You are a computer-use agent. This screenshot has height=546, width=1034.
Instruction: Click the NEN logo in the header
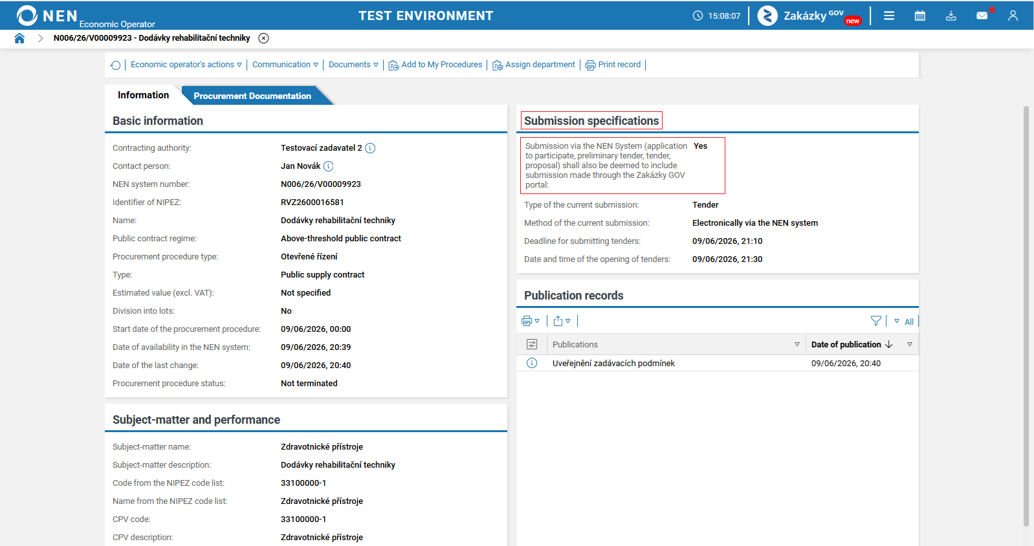pyautogui.click(x=47, y=16)
